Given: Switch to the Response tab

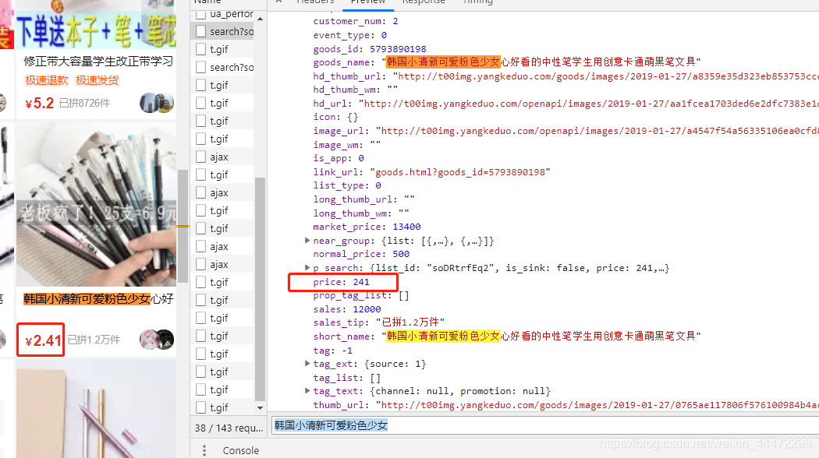Looking at the screenshot, I should click(424, 2).
